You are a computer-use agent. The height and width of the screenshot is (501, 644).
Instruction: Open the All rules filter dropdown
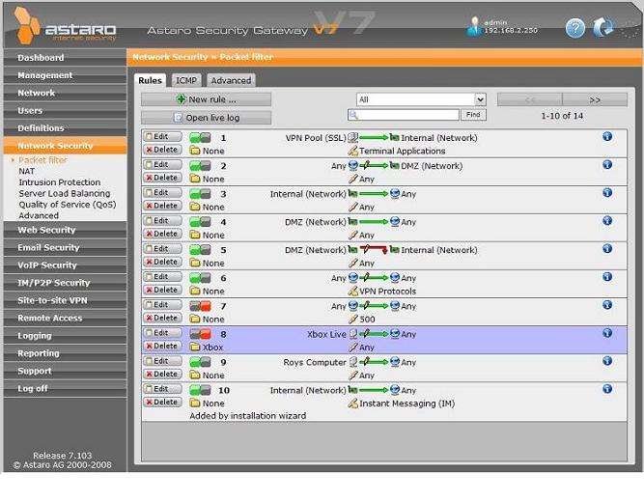(x=421, y=99)
